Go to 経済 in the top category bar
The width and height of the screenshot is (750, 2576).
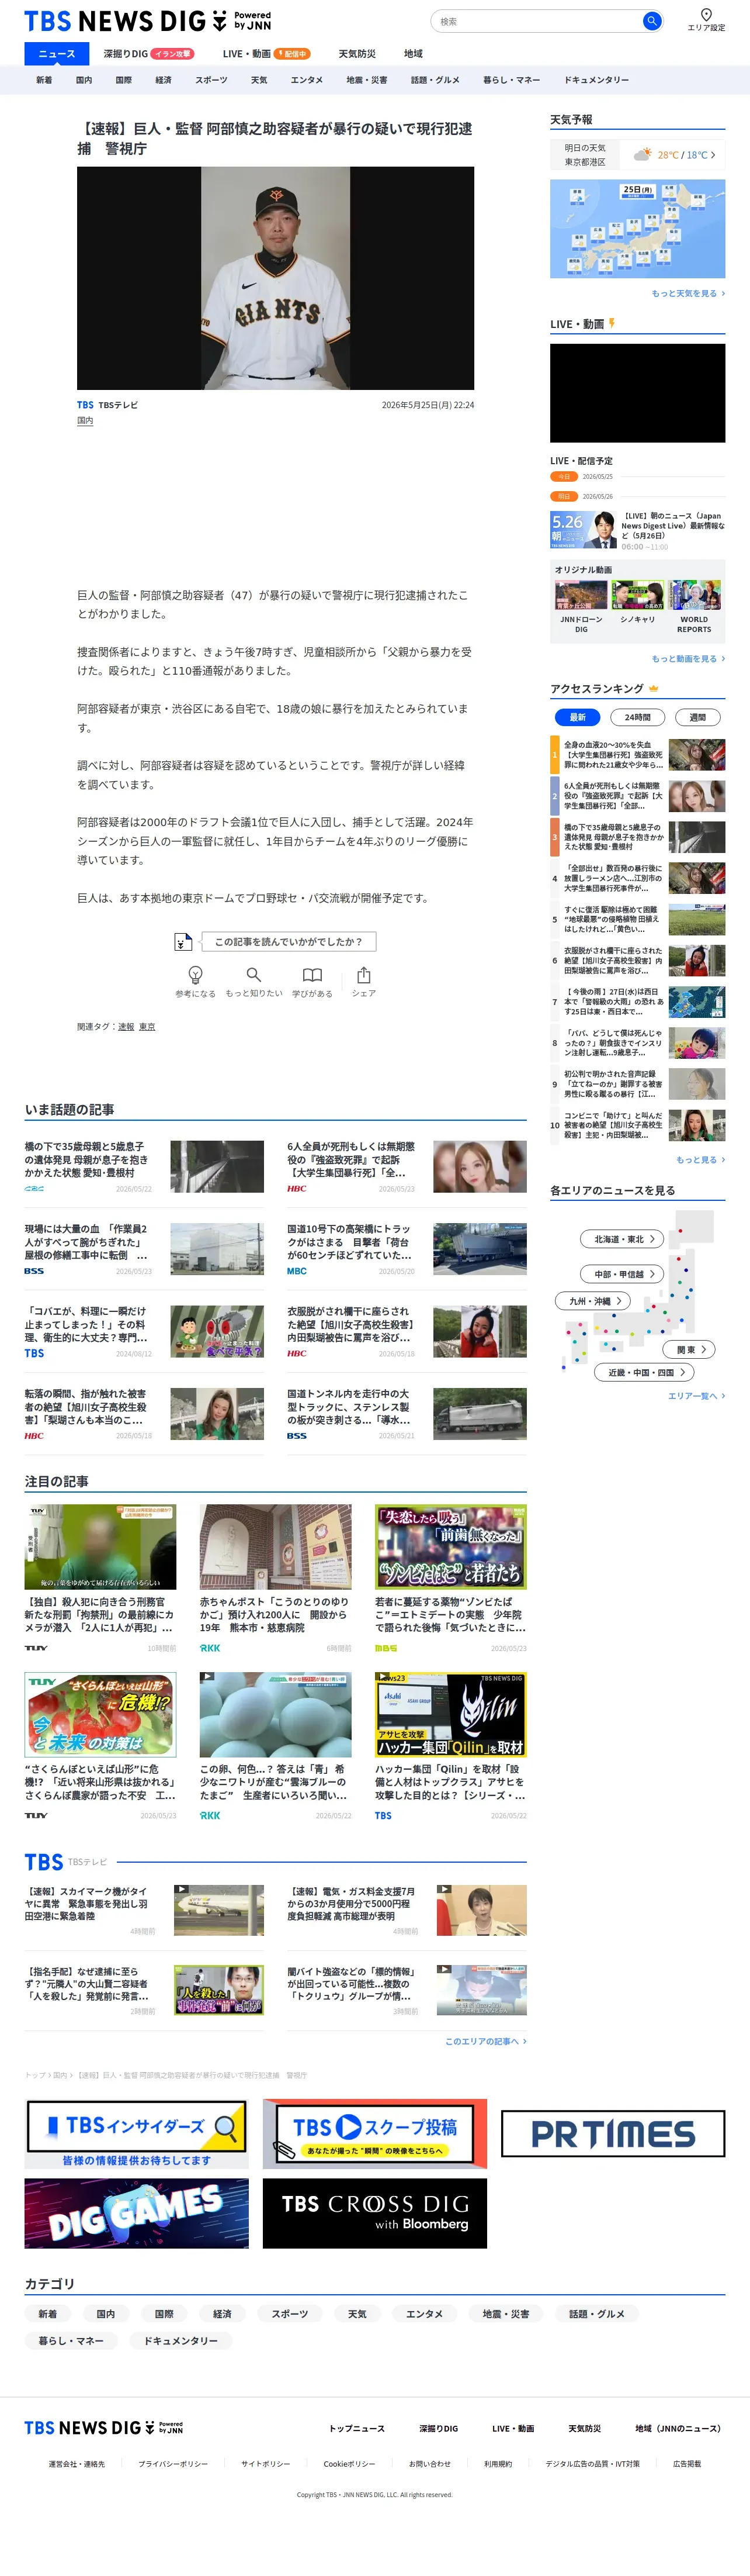coord(164,80)
